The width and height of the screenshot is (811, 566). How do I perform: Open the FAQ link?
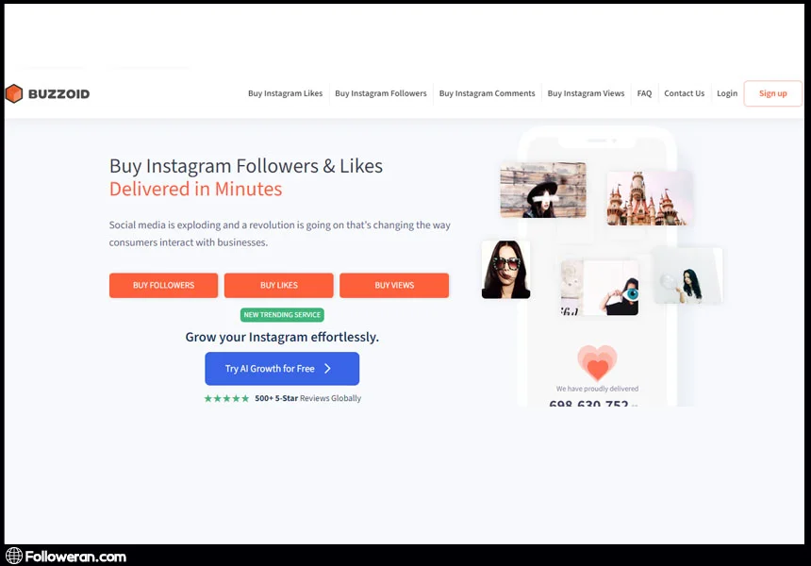click(x=644, y=93)
